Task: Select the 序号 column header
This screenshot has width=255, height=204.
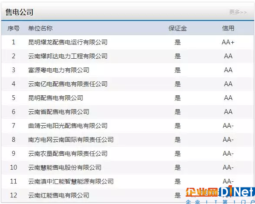Action: [14, 28]
